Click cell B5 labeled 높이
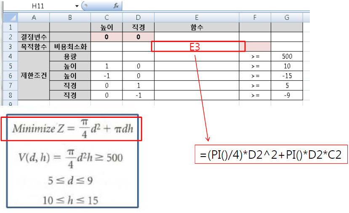Image resolution: width=349 pixels, height=213 pixels. (x=70, y=66)
